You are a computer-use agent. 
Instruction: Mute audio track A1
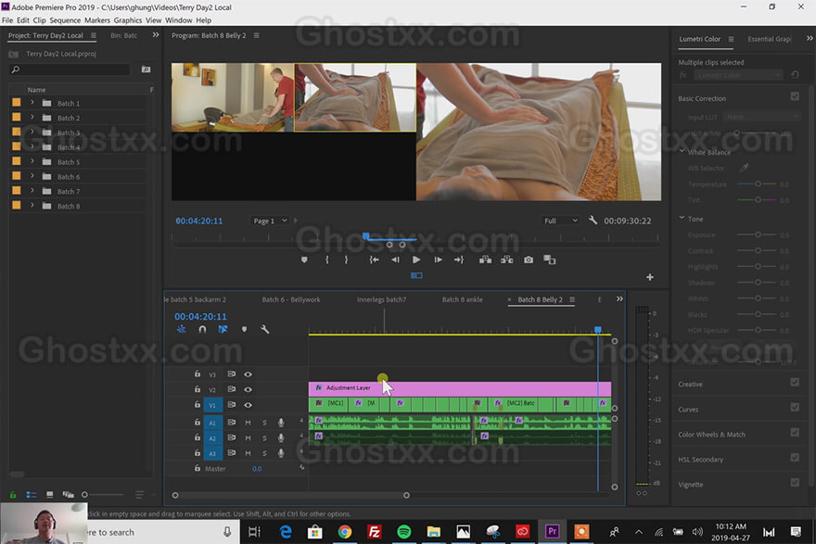[x=249, y=423]
